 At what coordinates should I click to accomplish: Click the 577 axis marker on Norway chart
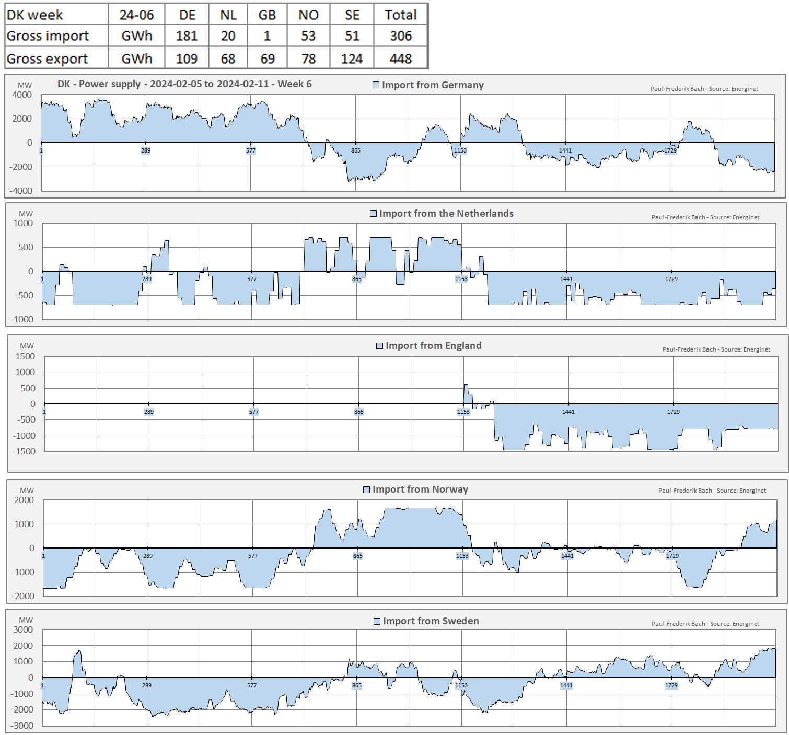click(x=253, y=556)
